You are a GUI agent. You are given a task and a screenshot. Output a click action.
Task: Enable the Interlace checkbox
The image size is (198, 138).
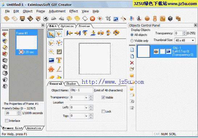[x=7, y=121]
